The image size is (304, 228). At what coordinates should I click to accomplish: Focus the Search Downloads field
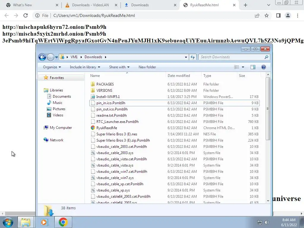234,57
